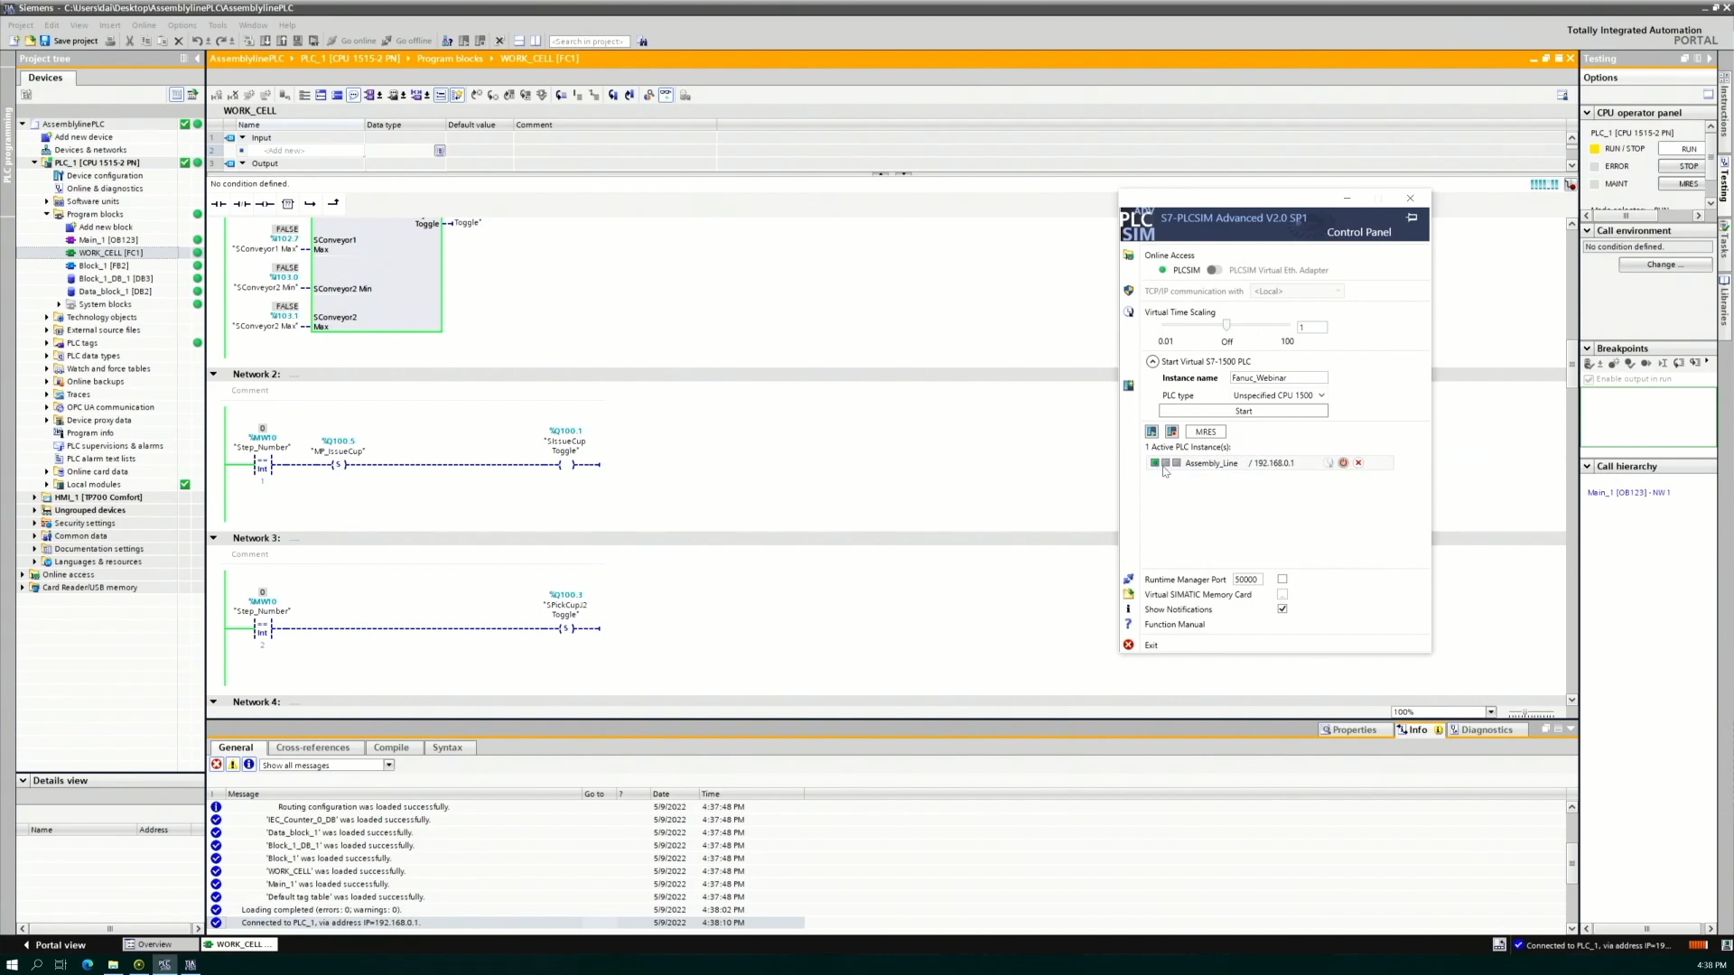Toggle PLCSIM Virtual Eth. Adapter switch

(1214, 270)
